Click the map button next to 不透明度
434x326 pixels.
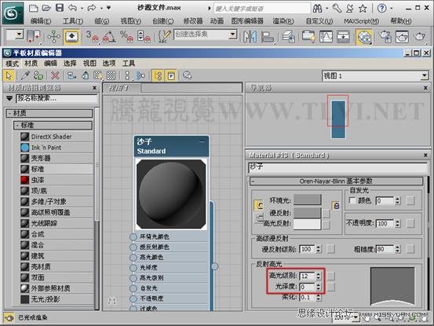(410, 224)
